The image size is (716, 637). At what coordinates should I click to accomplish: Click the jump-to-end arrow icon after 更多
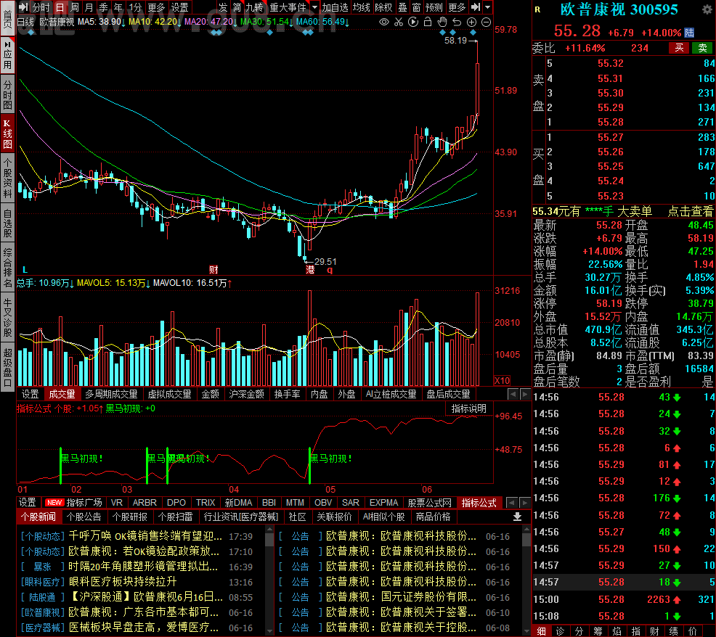pos(476,7)
